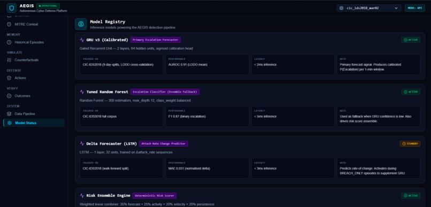Image resolution: width=431 pixels, height=207 pixels.
Task: Click the ACTIVE badge on GRU v3 card
Action: pyautogui.click(x=411, y=40)
